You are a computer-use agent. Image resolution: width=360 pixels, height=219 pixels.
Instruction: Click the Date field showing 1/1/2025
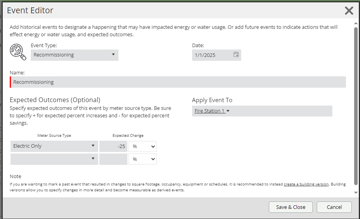pyautogui.click(x=217, y=55)
